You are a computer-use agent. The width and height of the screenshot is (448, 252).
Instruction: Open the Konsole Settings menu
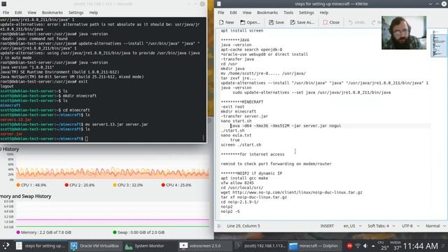[76, 13]
